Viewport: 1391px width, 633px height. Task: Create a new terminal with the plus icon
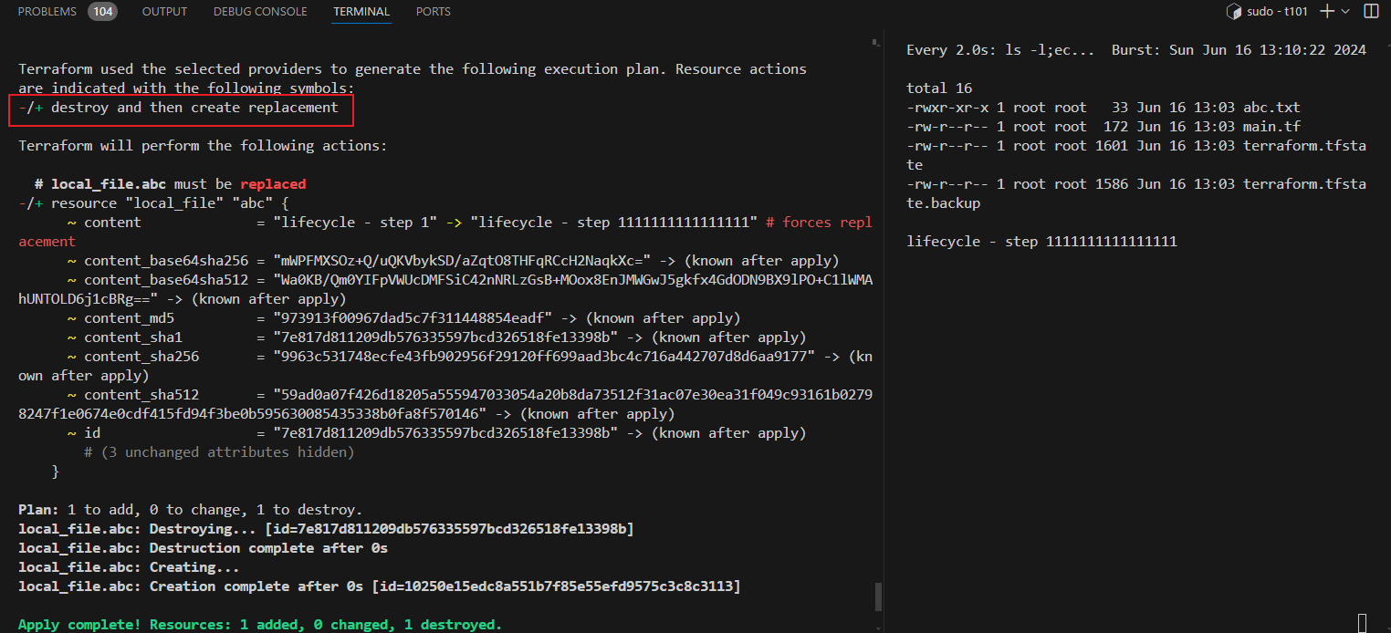[x=1326, y=11]
